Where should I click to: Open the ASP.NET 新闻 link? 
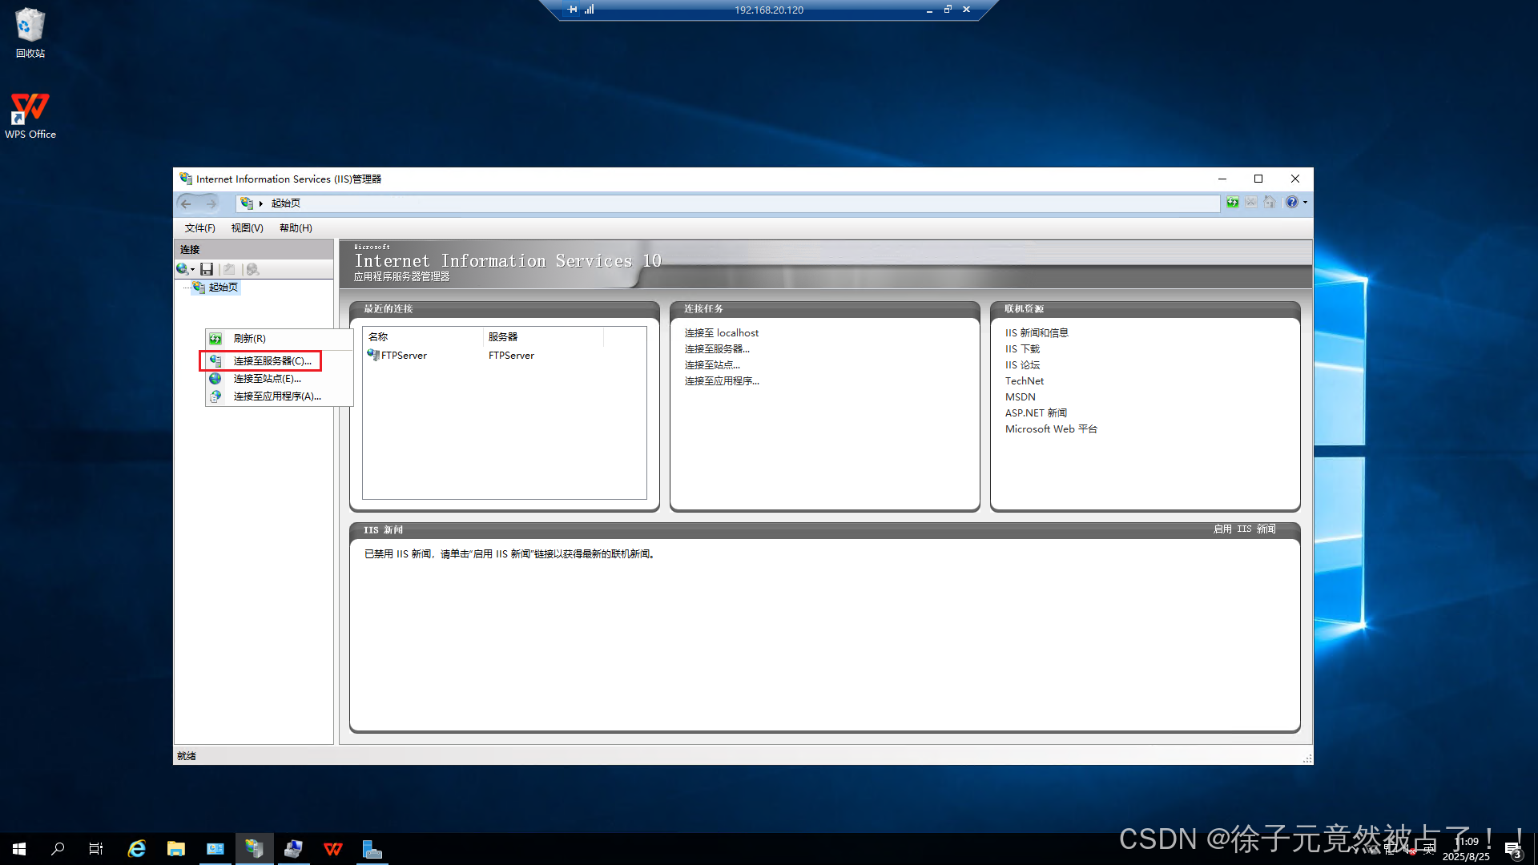point(1036,413)
